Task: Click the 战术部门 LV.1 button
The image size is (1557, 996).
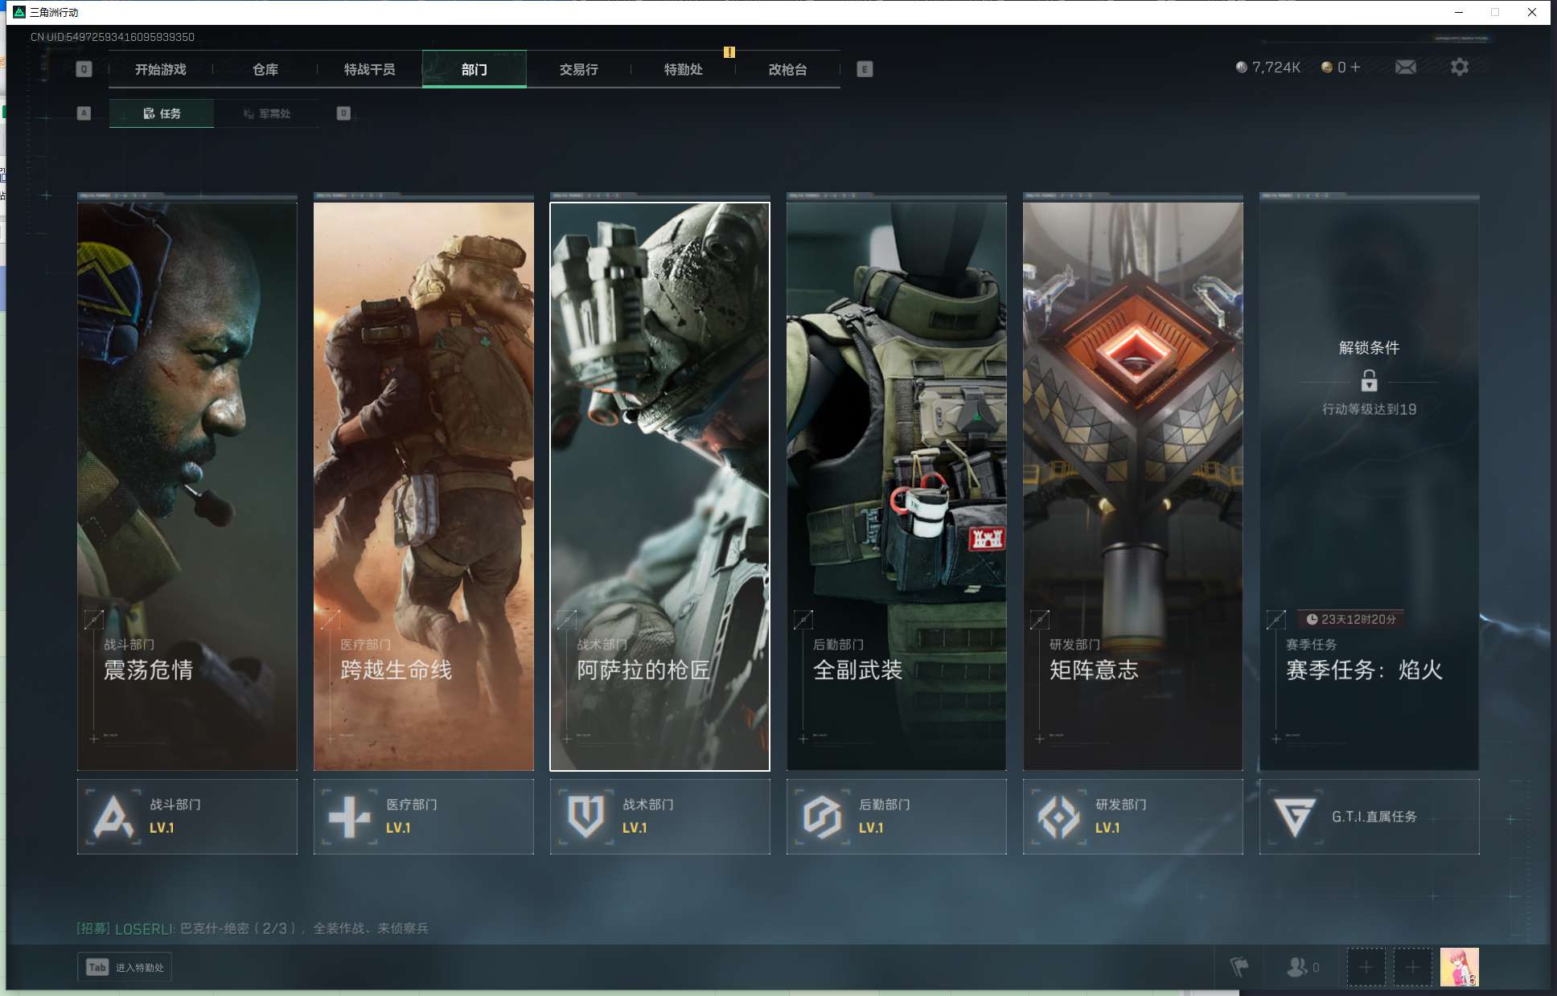Action: click(660, 817)
